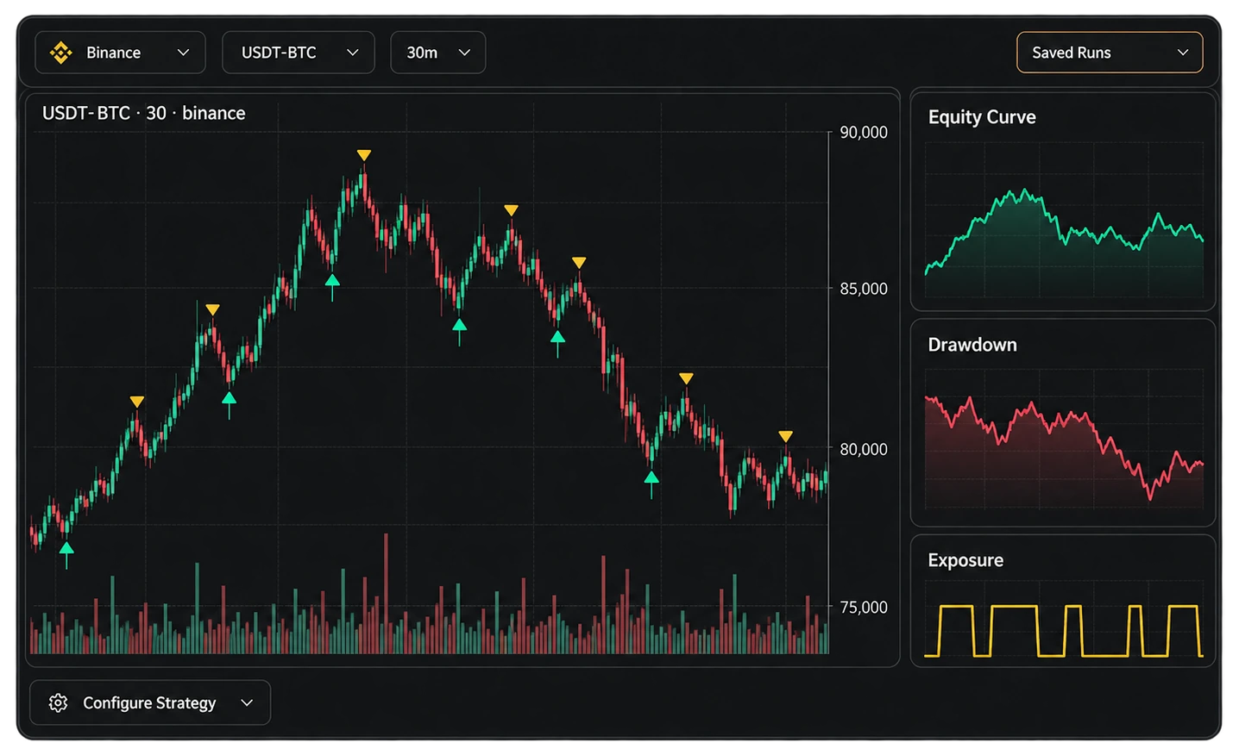Screen dimensions: 1239x755
Task: Select the Equity Curve panel
Action: click(1063, 201)
